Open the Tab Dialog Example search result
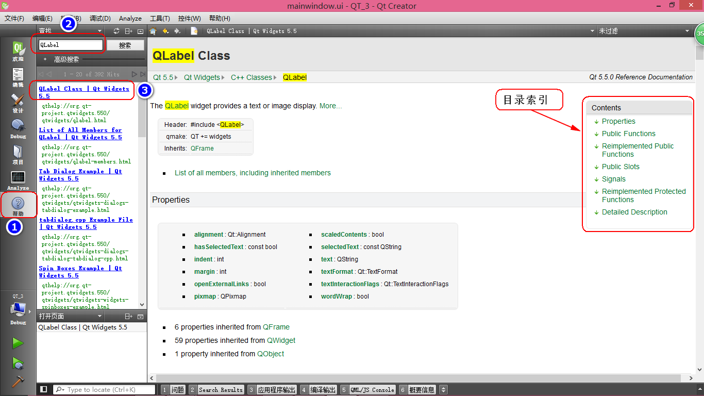Viewport: 704px width, 396px height. [x=80, y=175]
